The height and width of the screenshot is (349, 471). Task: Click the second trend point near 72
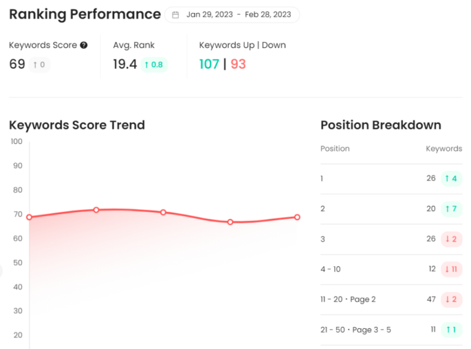(96, 210)
